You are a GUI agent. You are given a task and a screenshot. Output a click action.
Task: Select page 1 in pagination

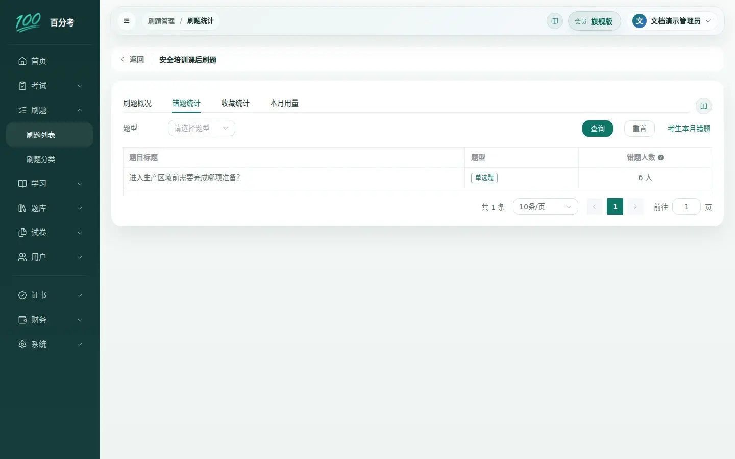click(x=615, y=207)
